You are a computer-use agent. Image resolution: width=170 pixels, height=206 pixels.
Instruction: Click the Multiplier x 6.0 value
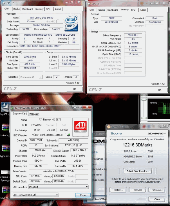pos(30,61)
